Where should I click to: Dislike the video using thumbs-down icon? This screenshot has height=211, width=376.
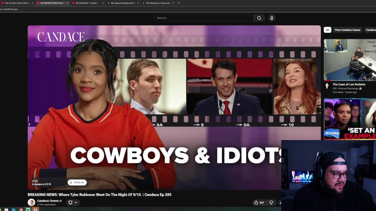tap(271, 203)
